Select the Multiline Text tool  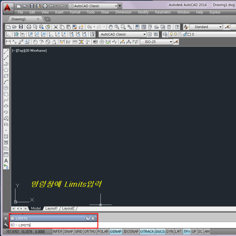coord(6,161)
